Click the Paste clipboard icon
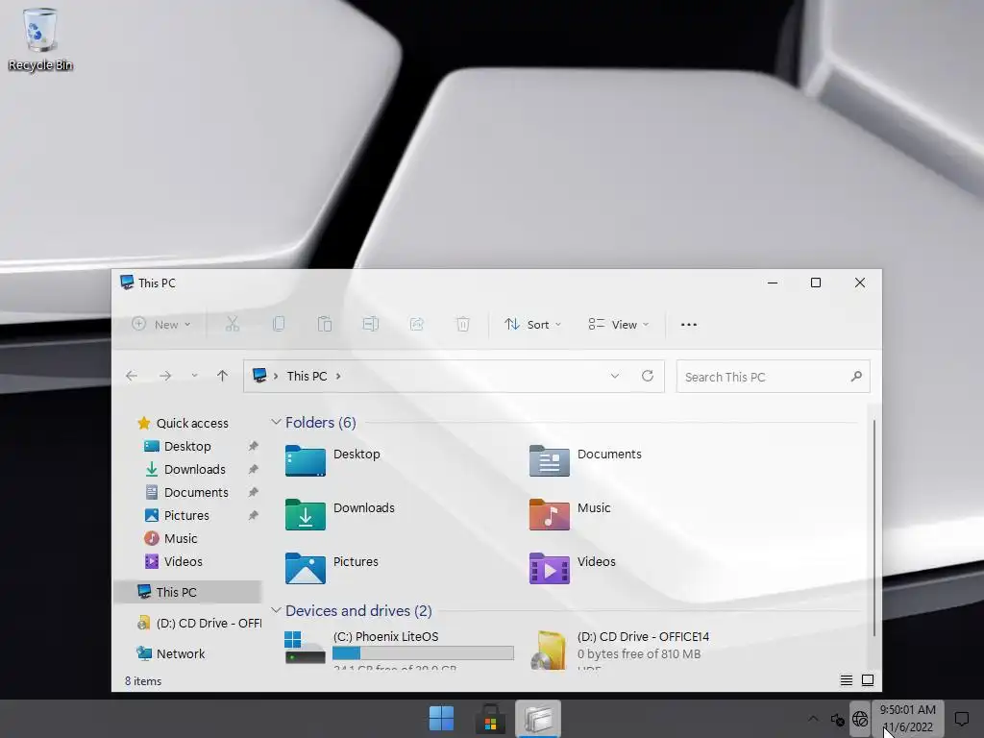The height and width of the screenshot is (738, 984). coord(325,324)
